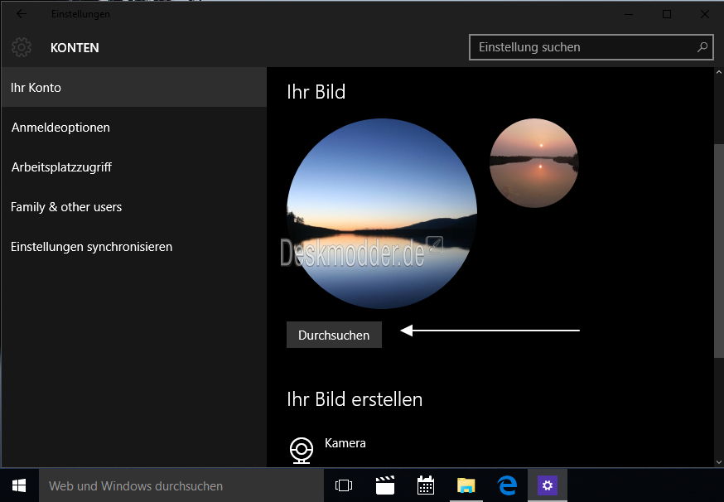Open Task View from the taskbar
Viewport: 724px width, 502px height.
(x=343, y=485)
